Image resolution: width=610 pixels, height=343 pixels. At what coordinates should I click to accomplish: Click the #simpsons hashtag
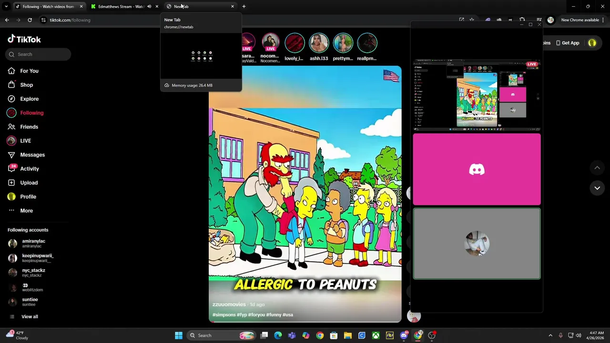(x=224, y=314)
